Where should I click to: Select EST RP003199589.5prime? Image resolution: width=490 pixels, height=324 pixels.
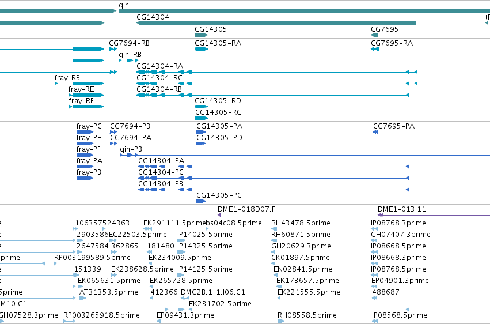92,258
